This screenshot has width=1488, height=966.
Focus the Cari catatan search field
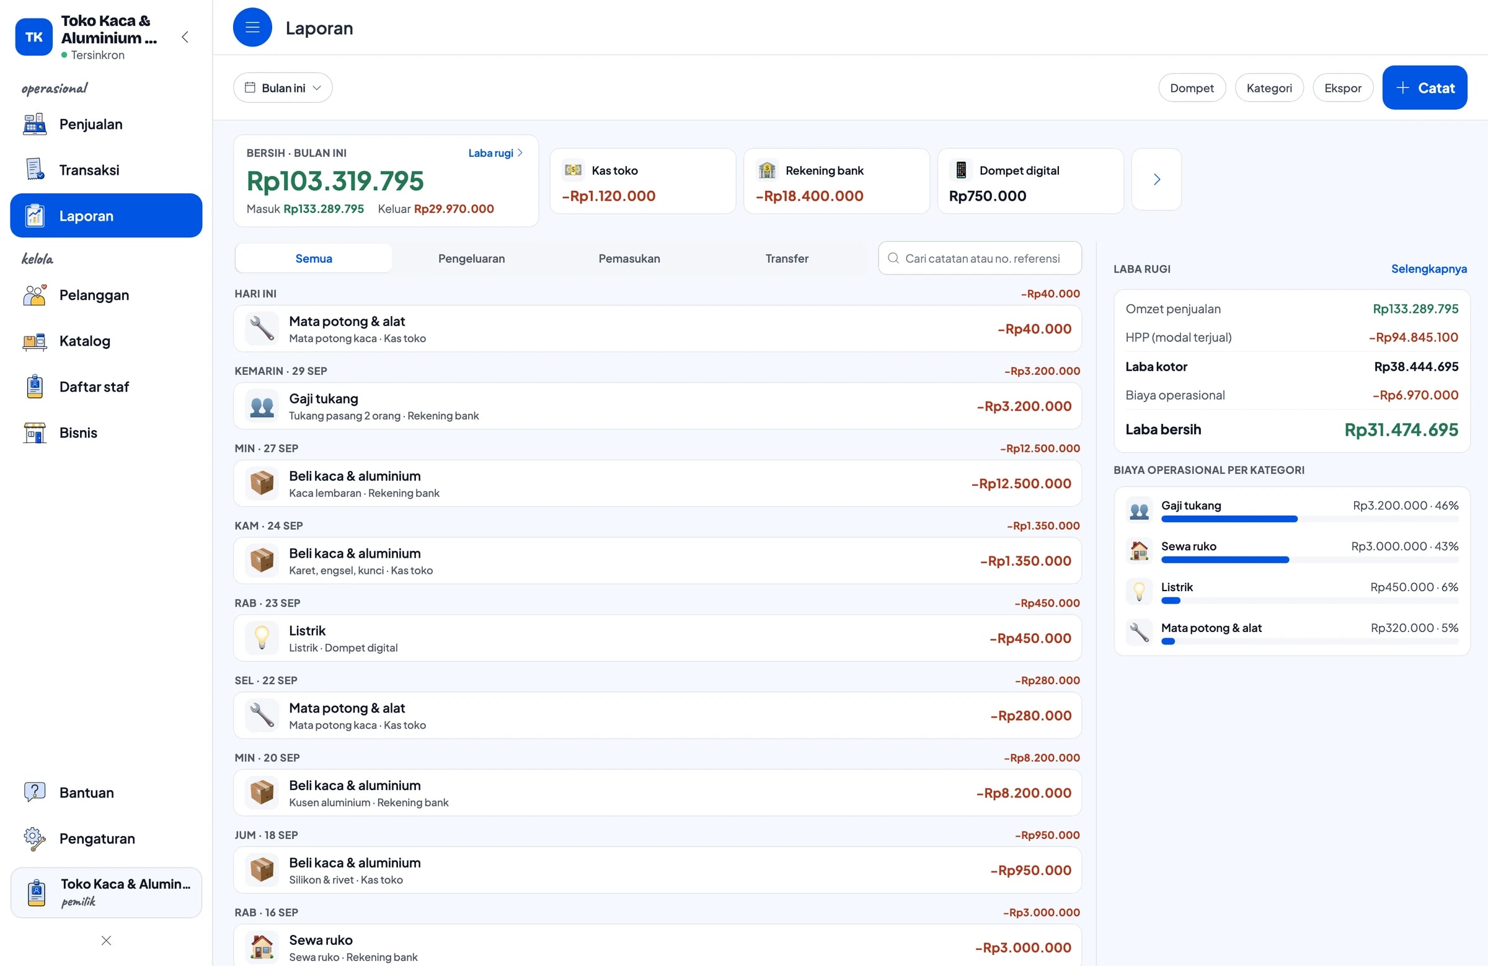pyautogui.click(x=980, y=258)
